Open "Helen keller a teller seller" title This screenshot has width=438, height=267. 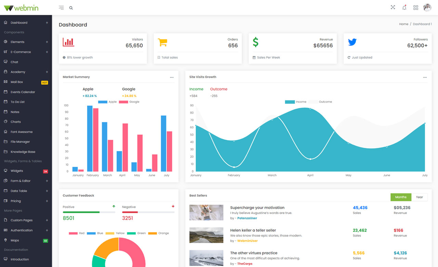pos(253,230)
